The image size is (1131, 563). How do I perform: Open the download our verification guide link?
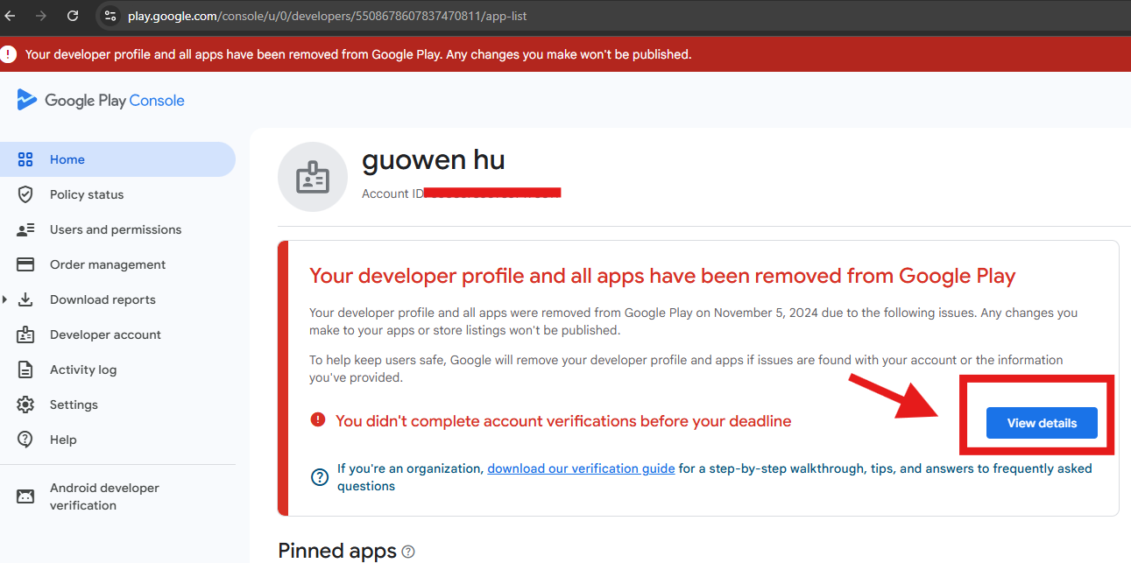[x=581, y=468]
